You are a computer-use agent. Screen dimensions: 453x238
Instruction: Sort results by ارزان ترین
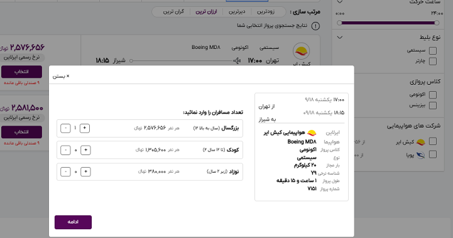(x=206, y=12)
